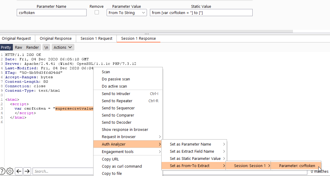Expand Set as Parameter Name submenu
Screen dimensions: 330x176
tap(194, 144)
